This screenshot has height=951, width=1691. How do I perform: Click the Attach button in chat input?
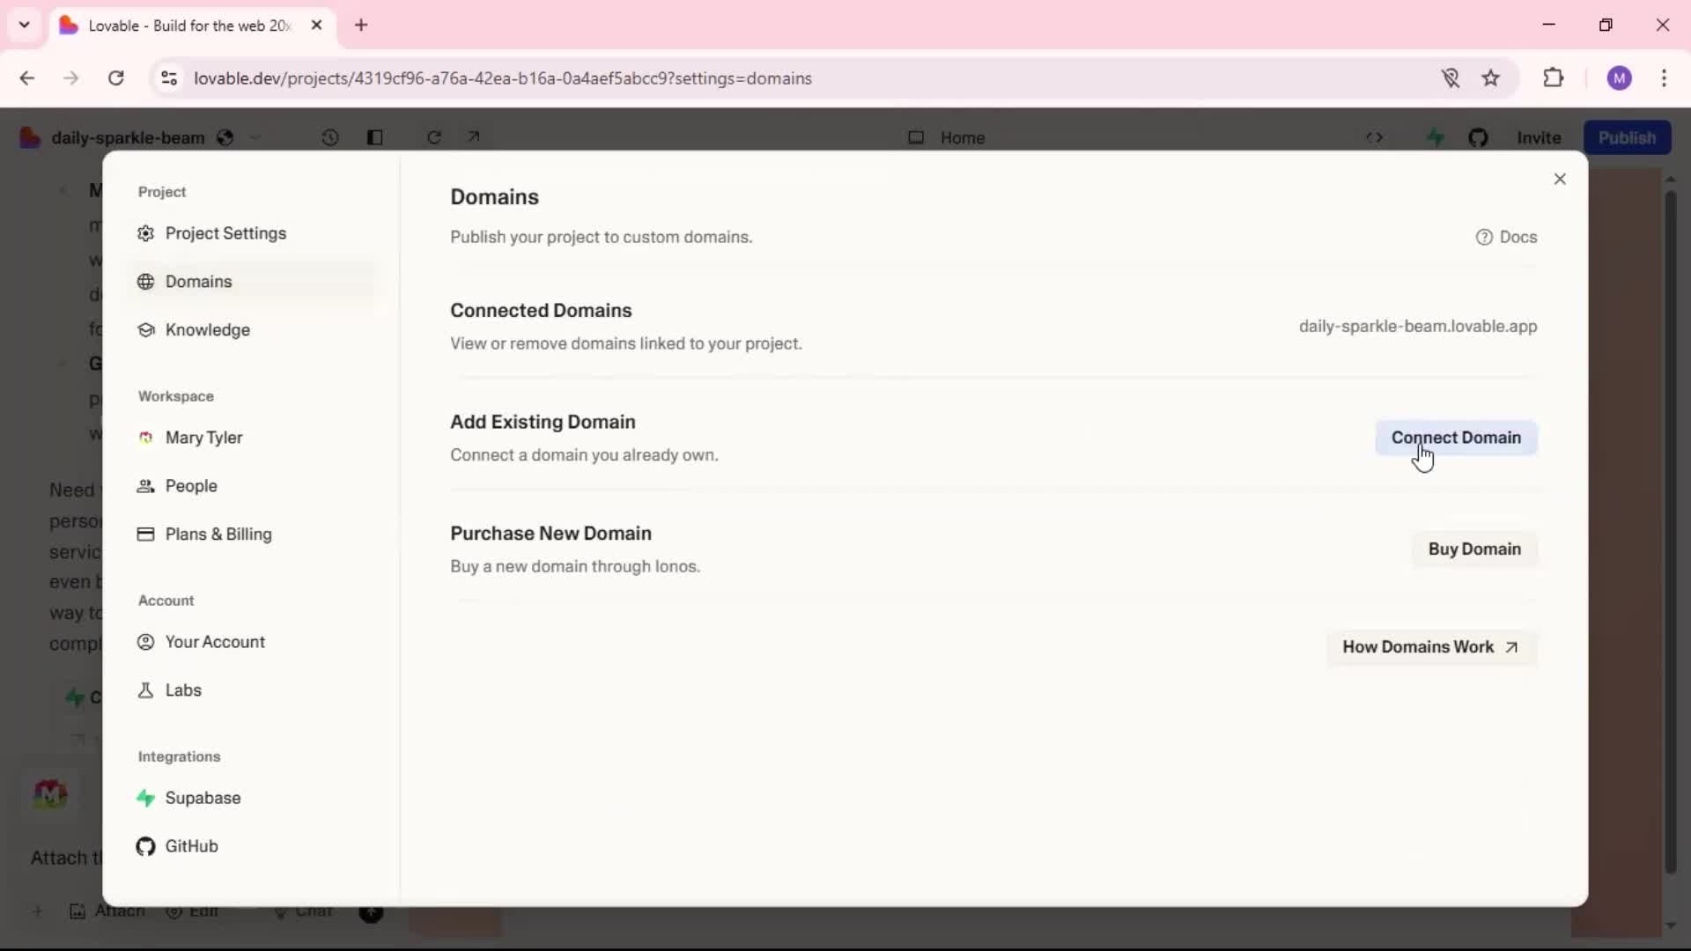tap(107, 911)
